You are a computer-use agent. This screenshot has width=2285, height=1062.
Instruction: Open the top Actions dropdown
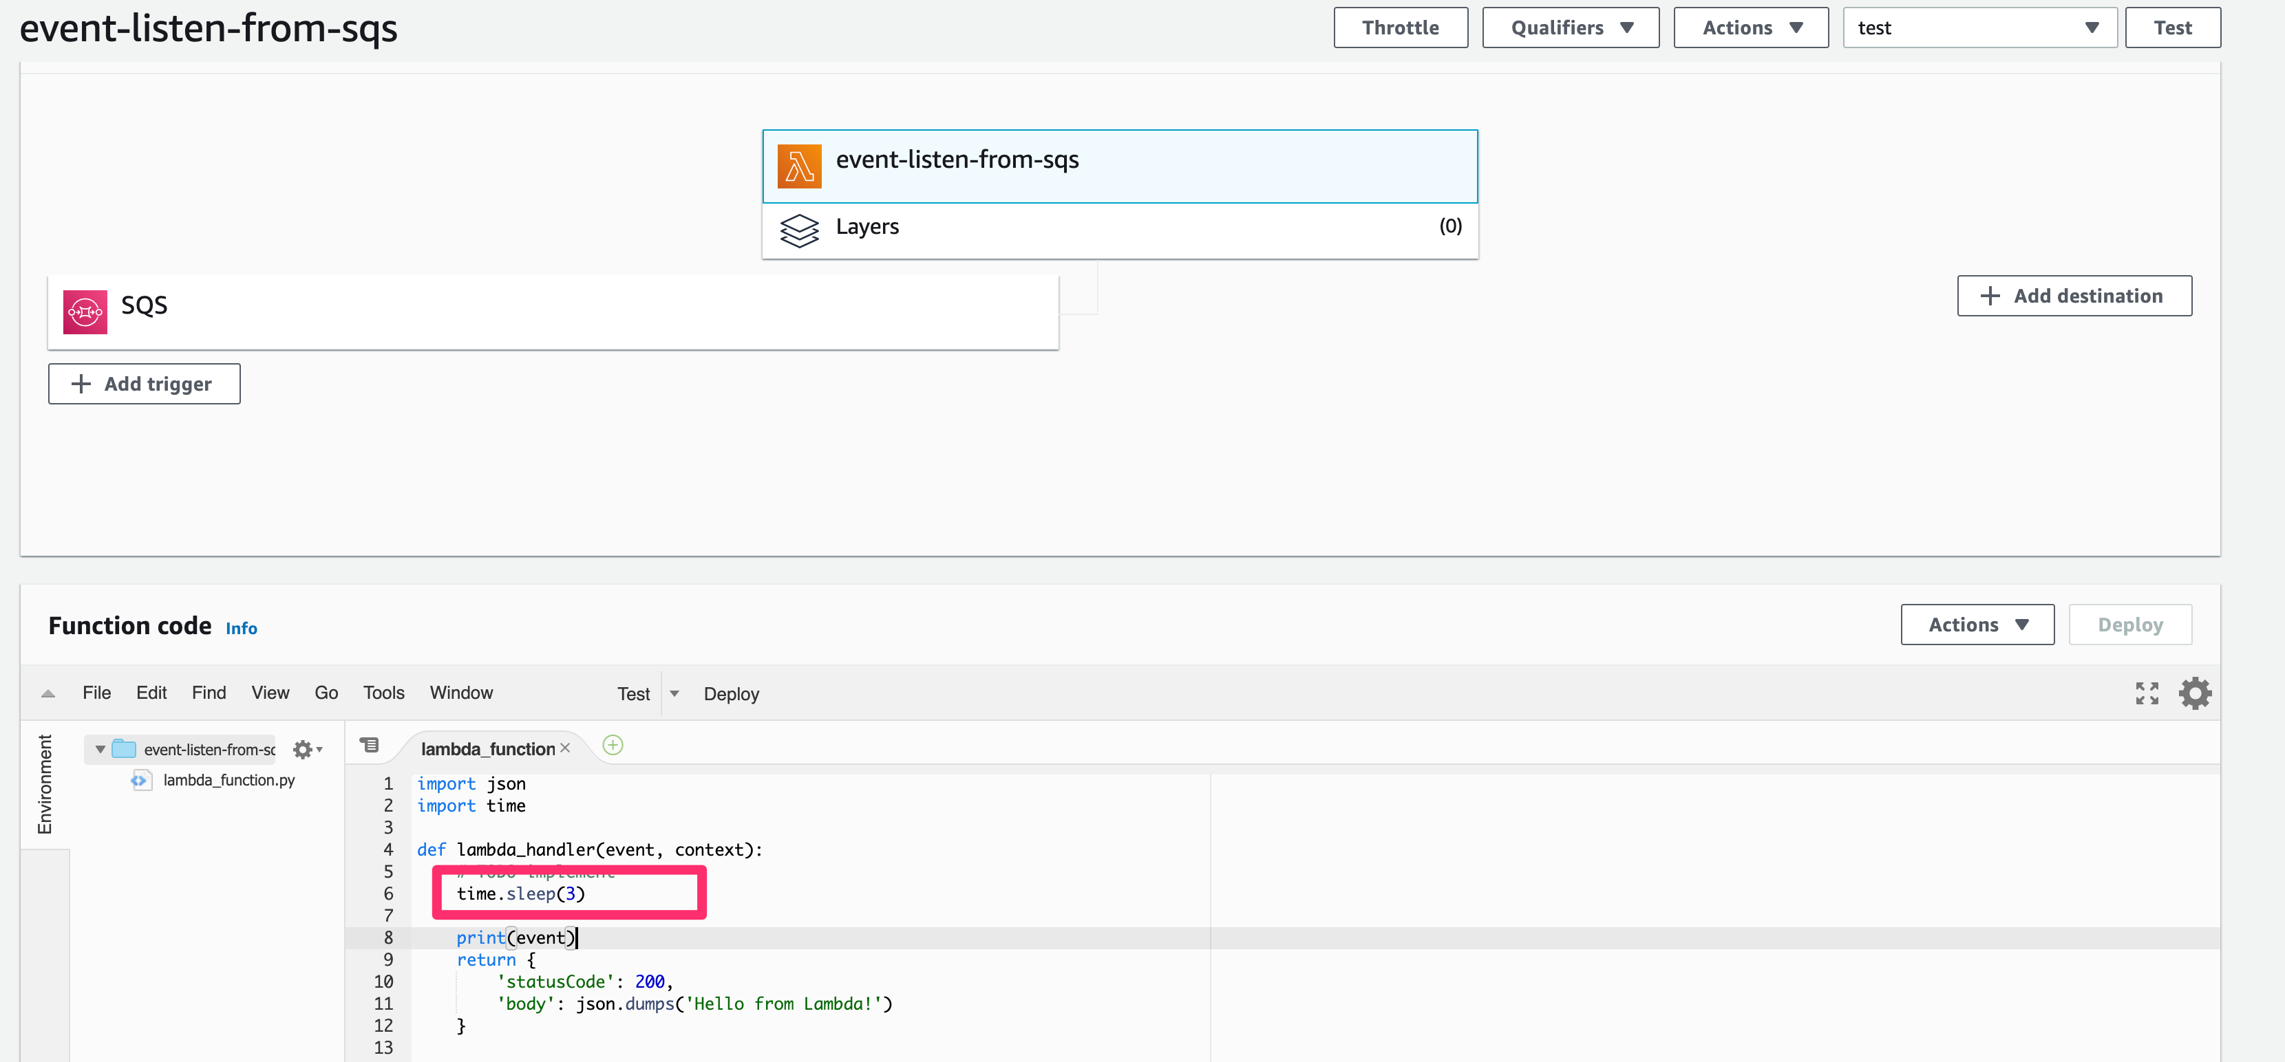pos(1750,28)
